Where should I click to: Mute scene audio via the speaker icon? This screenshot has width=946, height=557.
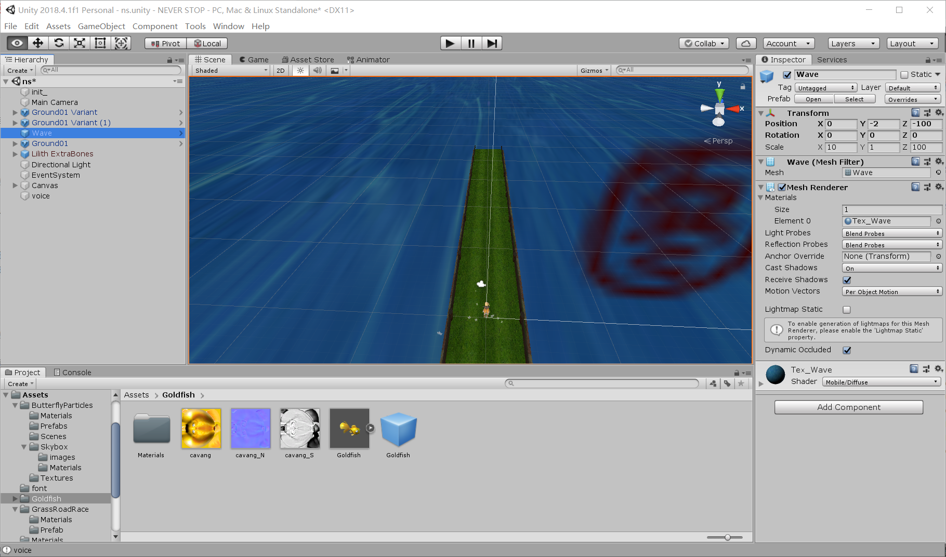pos(317,70)
